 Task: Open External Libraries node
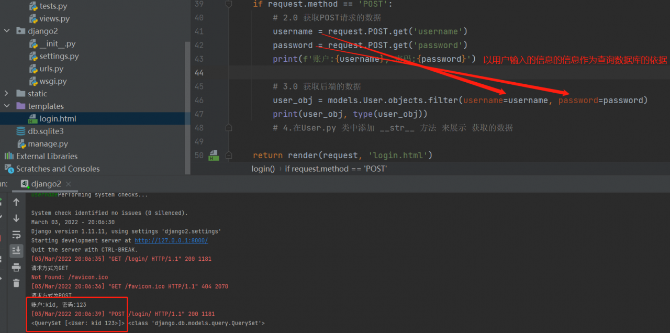[x=47, y=157]
